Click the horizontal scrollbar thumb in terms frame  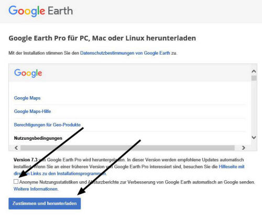tap(127, 148)
